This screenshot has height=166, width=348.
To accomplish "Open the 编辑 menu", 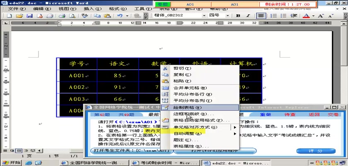I will click(42, 9).
